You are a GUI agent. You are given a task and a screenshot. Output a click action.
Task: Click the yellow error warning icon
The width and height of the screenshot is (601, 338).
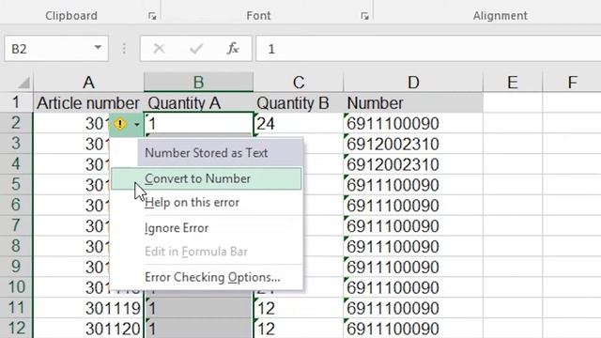point(120,124)
